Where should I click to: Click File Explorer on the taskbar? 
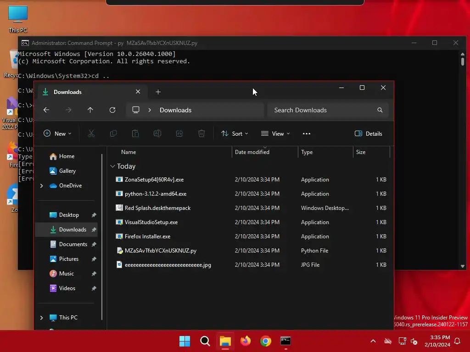click(x=225, y=341)
